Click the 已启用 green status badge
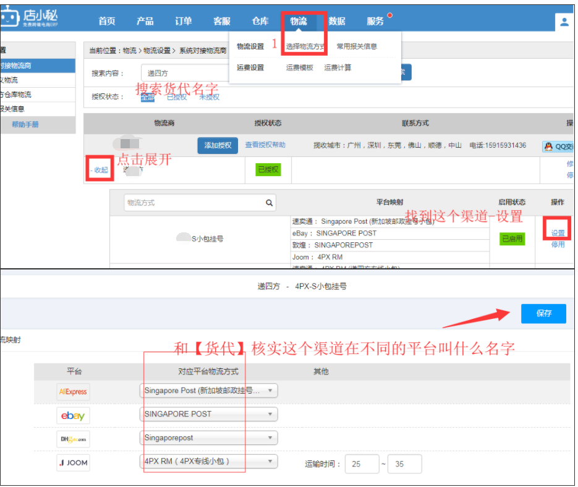The image size is (578, 487). click(x=512, y=239)
